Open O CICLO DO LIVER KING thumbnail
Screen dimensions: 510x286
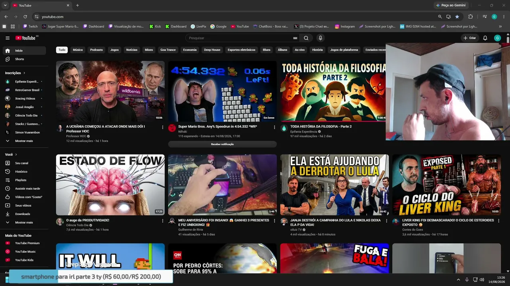coord(446,185)
